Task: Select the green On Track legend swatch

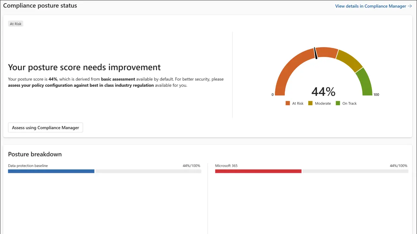Action: click(338, 103)
